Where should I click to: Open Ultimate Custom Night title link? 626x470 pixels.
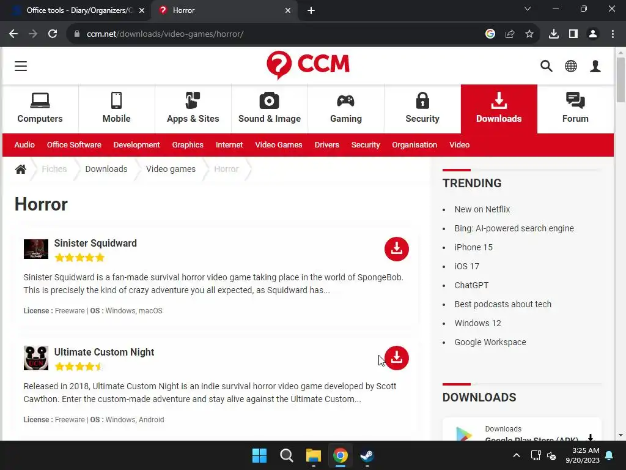(x=104, y=352)
